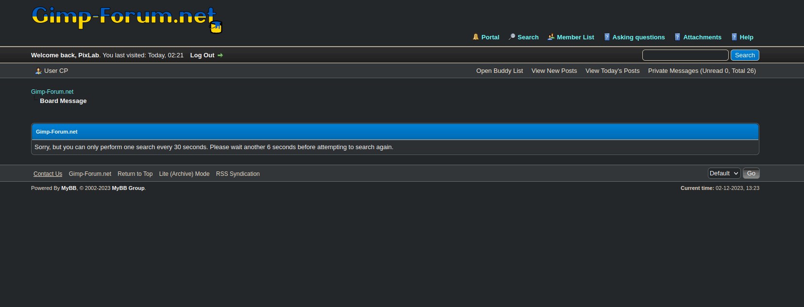804x307 pixels.
Task: Click the Gimp-Forum.net breadcrumb link
Action: pos(52,92)
